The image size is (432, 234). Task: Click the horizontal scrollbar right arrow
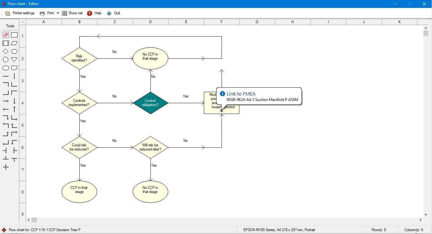coord(421,220)
